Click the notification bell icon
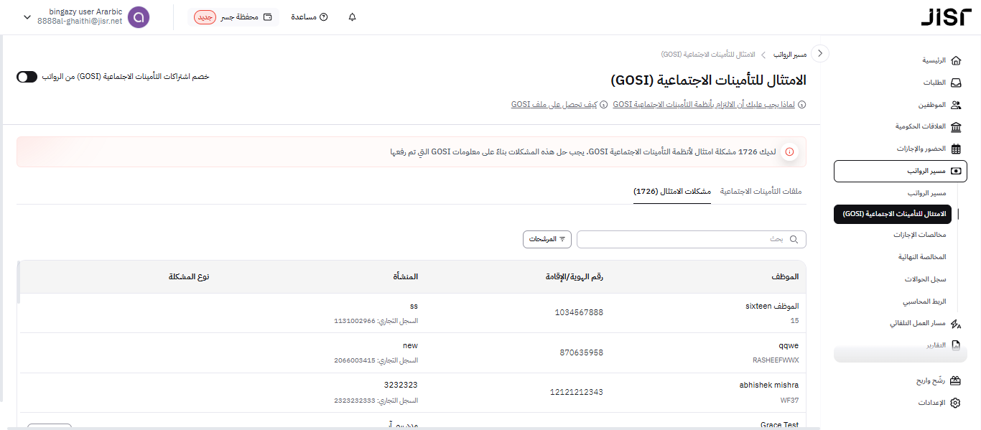 click(352, 17)
